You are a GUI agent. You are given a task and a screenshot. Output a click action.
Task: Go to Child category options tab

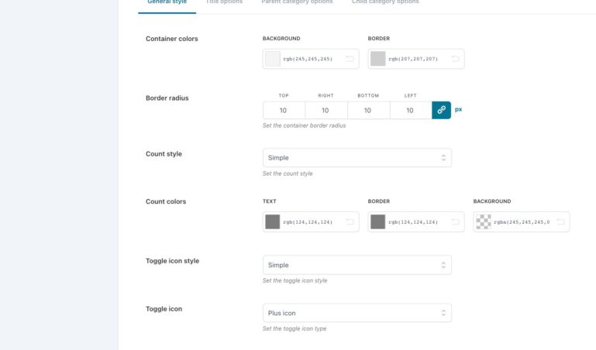(x=385, y=2)
